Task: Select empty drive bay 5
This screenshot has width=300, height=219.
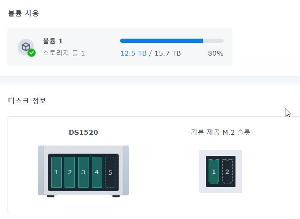Action: pyautogui.click(x=110, y=172)
